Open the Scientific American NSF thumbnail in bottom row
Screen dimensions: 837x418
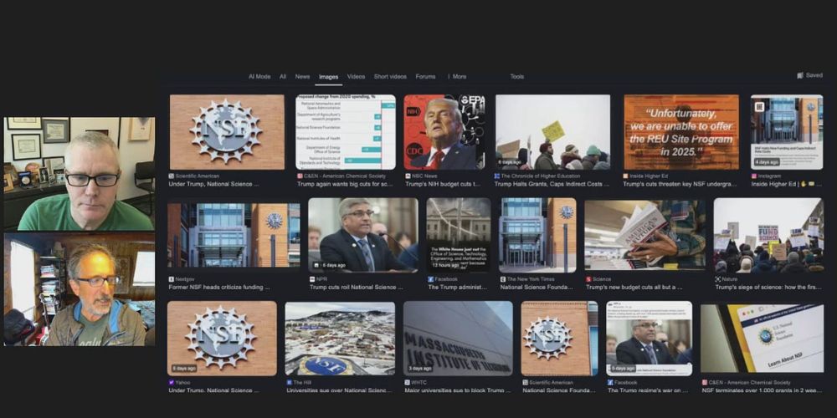click(x=559, y=338)
